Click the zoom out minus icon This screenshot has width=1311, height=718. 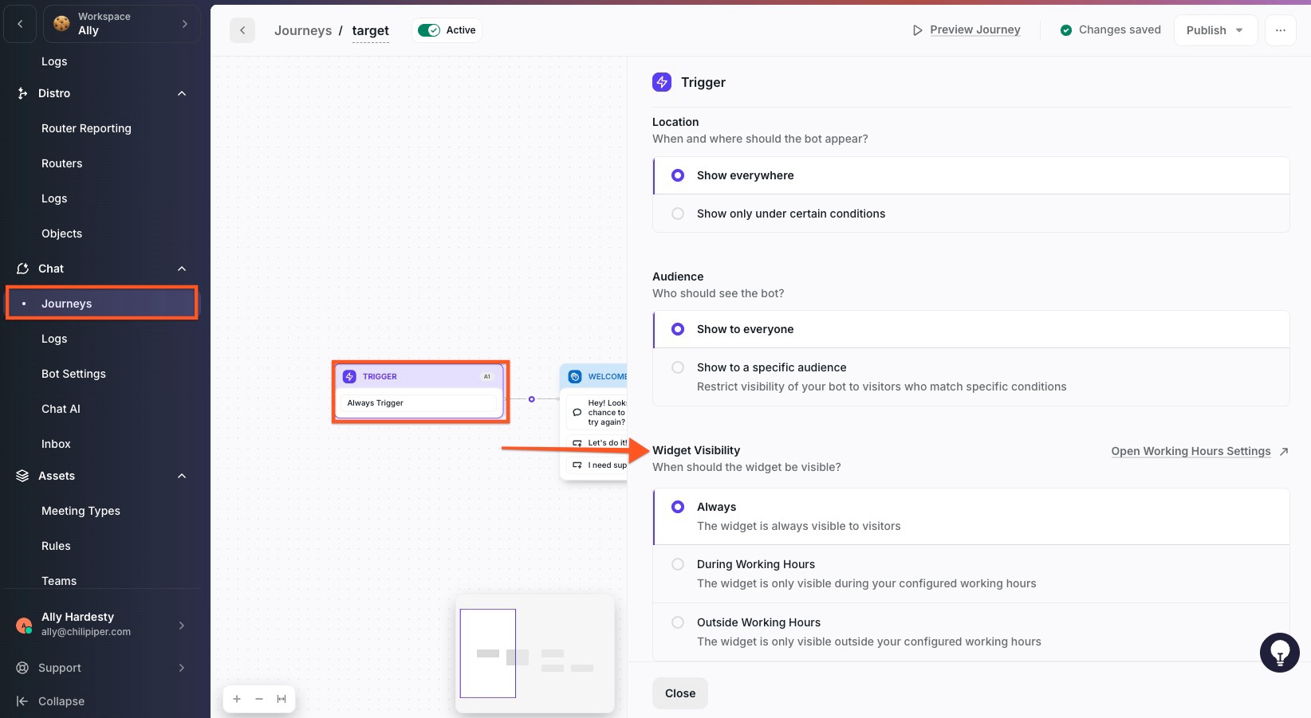[x=259, y=699]
